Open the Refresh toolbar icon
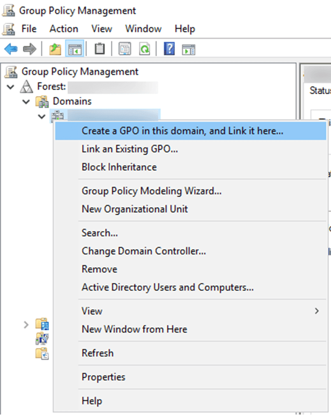The width and height of the screenshot is (331, 417). tap(145, 48)
